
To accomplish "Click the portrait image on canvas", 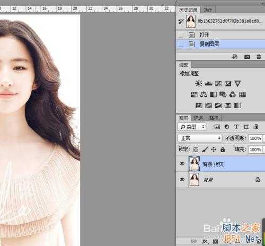I will coord(40,130).
